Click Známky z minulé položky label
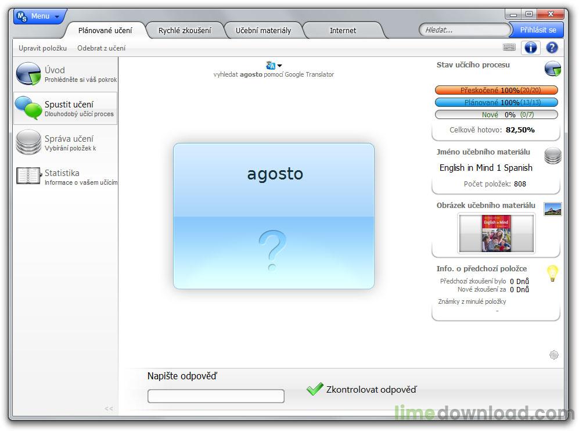This screenshot has width=579, height=431. 472,301
